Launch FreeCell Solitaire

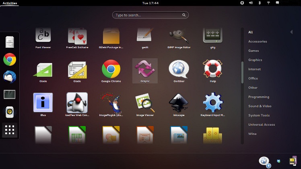[77, 38]
